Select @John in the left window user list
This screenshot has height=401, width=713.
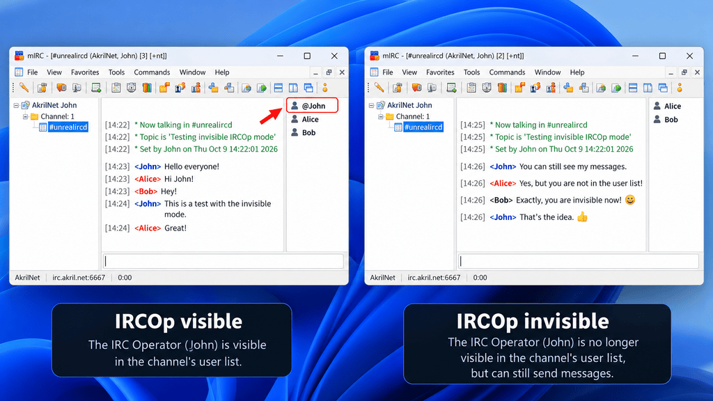(x=313, y=106)
